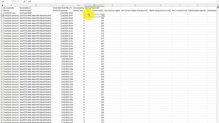The width and height of the screenshot is (219, 123).
Task: Click the '1/15/2021 5:06' timestamp cell
Action: click(63, 110)
